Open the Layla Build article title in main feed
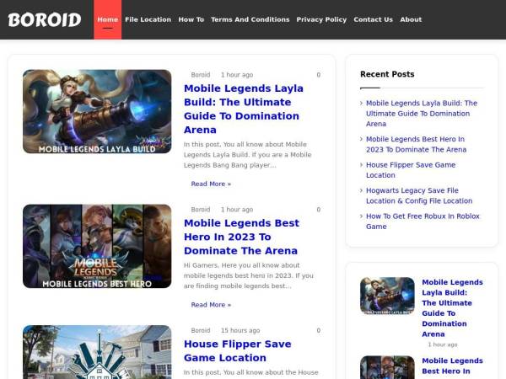Screen dimensions: 506x379 pos(244,109)
